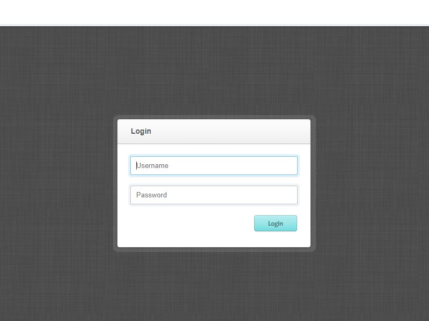Submit with the teal Login button
The width and height of the screenshot is (429, 321).
[x=275, y=223]
